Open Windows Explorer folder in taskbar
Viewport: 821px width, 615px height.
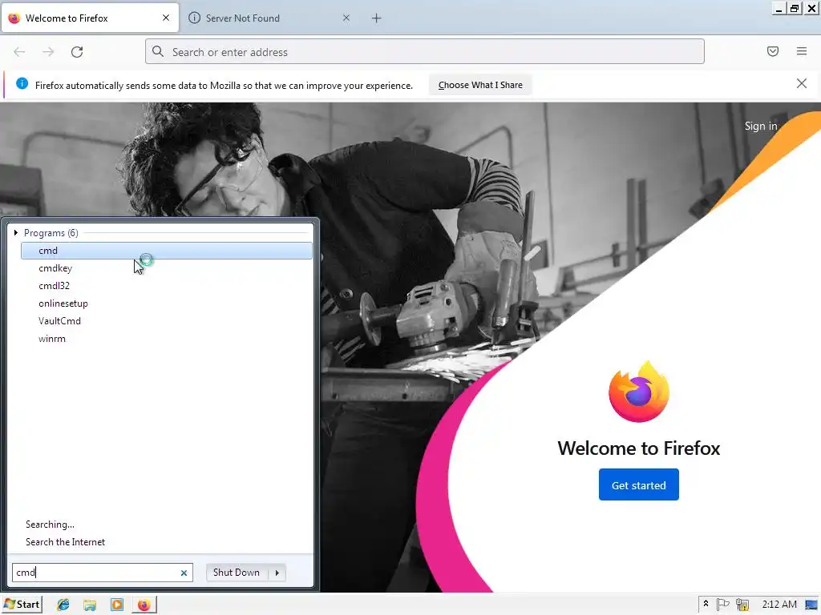pos(90,605)
